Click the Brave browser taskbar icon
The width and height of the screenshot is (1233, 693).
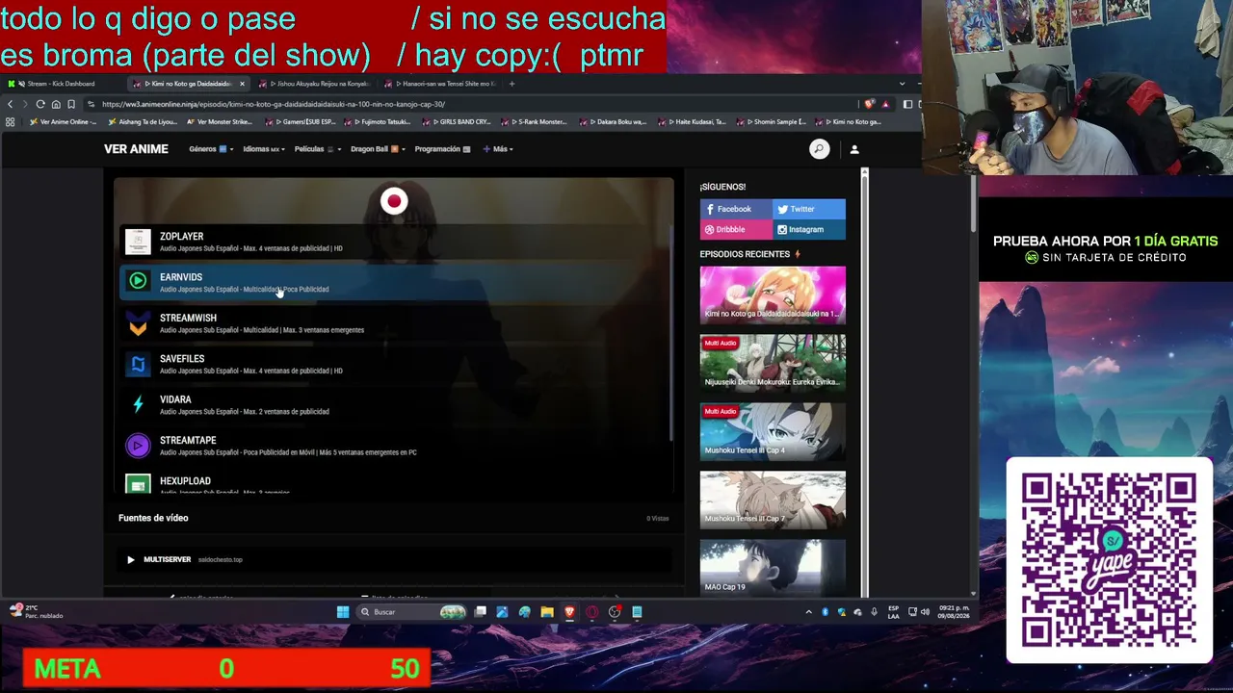(569, 612)
